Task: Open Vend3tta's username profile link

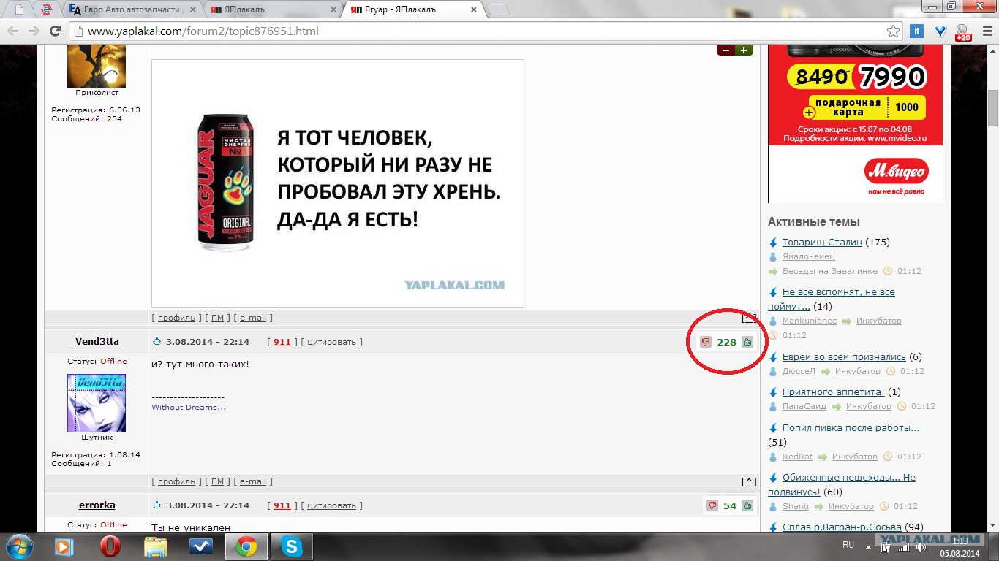Action: pos(97,342)
